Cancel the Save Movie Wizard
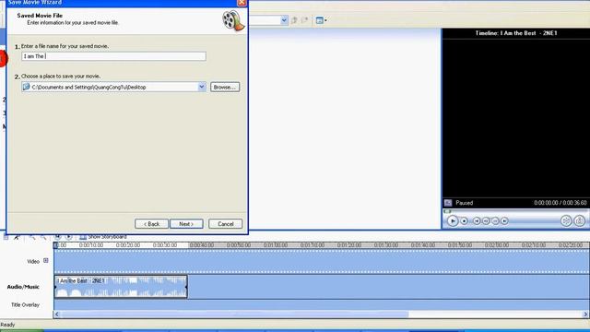Image resolution: width=590 pixels, height=332 pixels. [225, 224]
